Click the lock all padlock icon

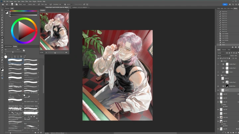229,58
